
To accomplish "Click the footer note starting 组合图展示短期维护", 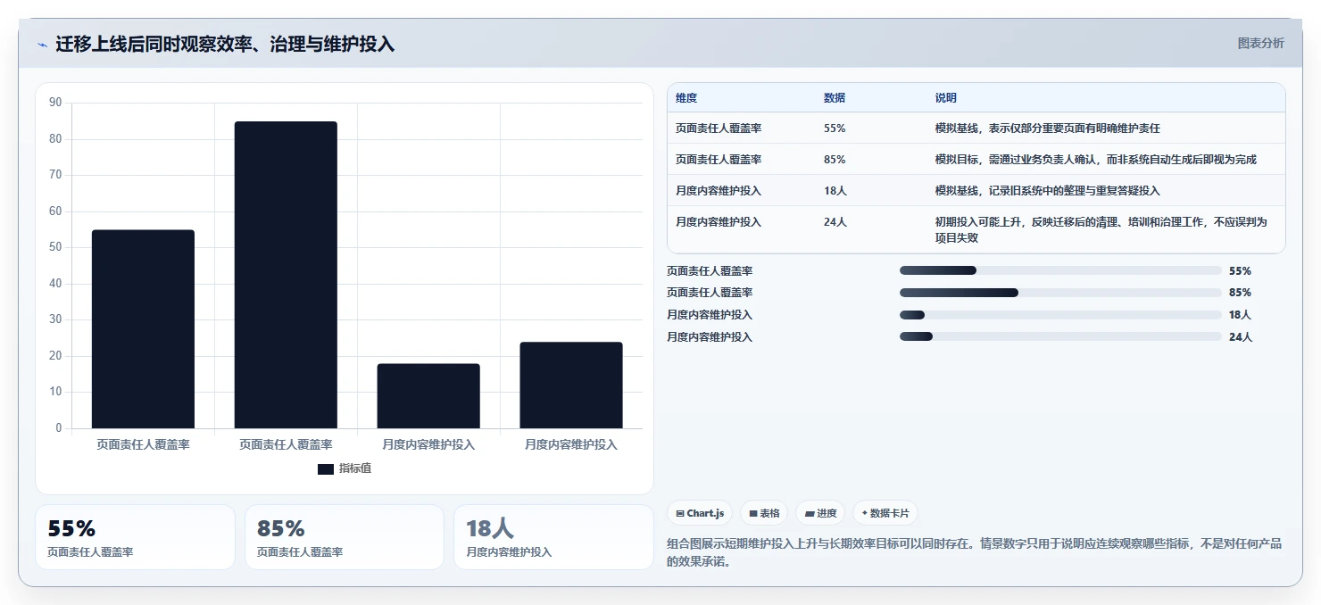I will point(976,552).
